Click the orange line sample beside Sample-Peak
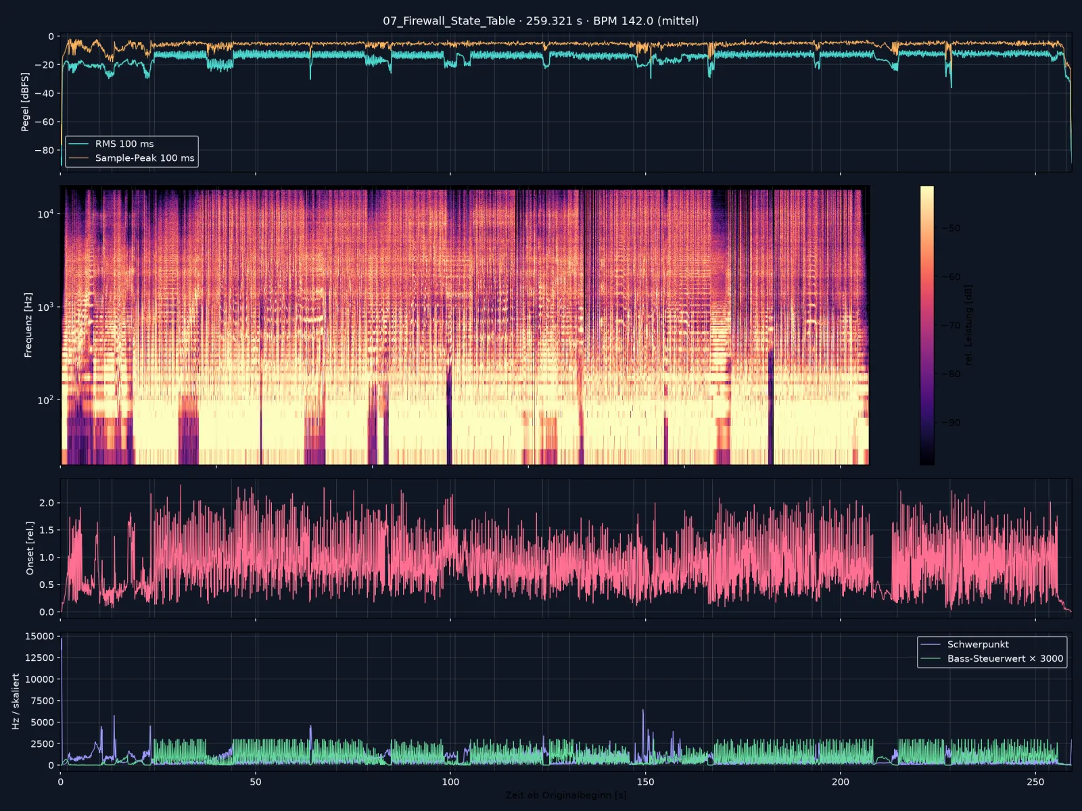The width and height of the screenshot is (1082, 811). click(x=78, y=158)
